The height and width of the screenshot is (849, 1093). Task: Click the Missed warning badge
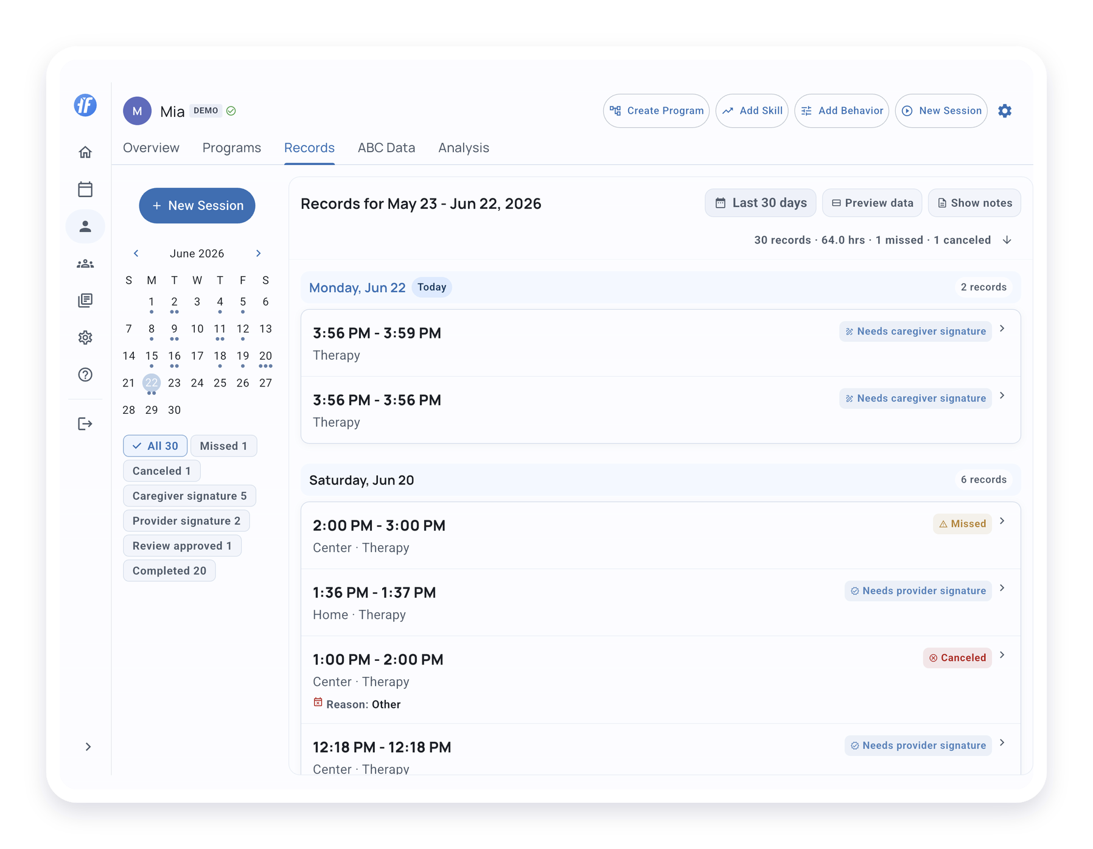pyautogui.click(x=962, y=523)
